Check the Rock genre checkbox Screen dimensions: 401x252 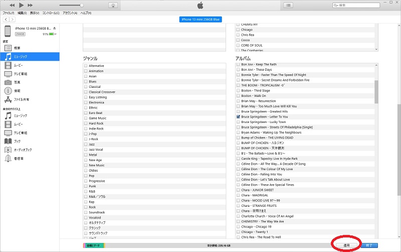pos(86,207)
